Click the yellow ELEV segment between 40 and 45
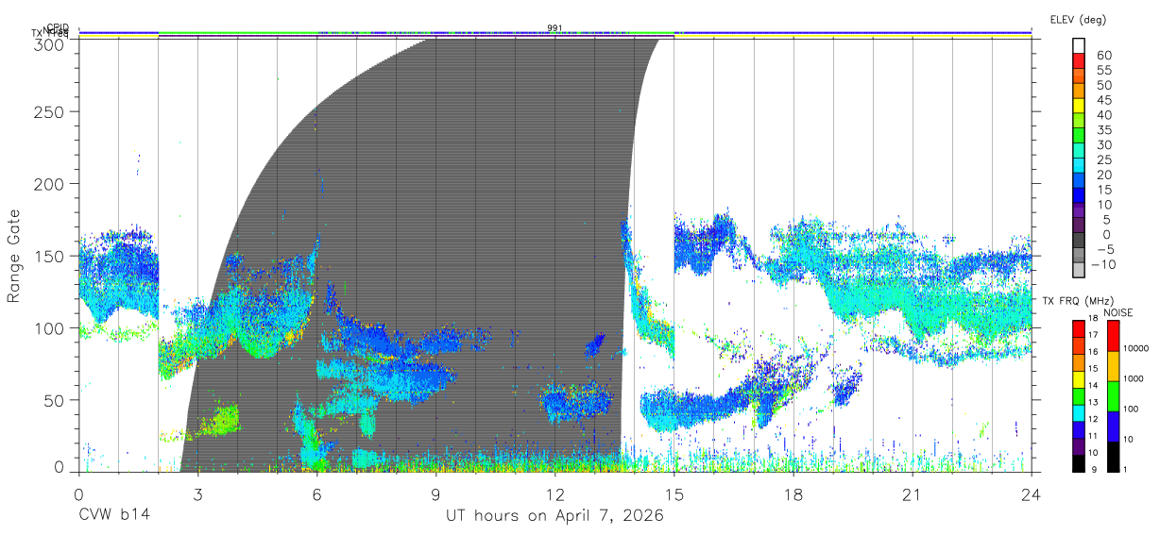This screenshot has width=1160, height=535. pyautogui.click(x=1080, y=108)
